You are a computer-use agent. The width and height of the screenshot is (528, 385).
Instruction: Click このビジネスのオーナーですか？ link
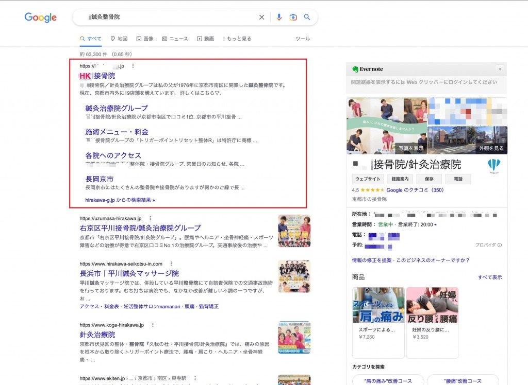click(x=433, y=260)
